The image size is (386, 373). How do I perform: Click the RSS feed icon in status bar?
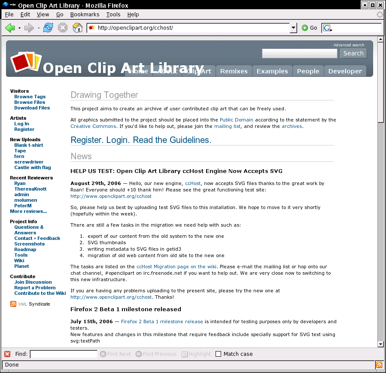[x=379, y=365]
